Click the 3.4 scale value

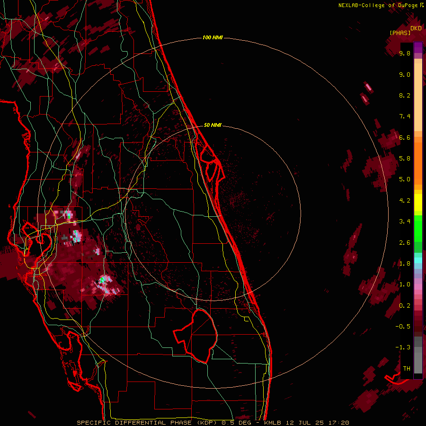[x=405, y=222]
